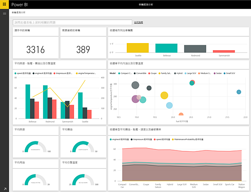
Task: Select the teal Bellevue bar in city chart
Action: click(x=166, y=48)
